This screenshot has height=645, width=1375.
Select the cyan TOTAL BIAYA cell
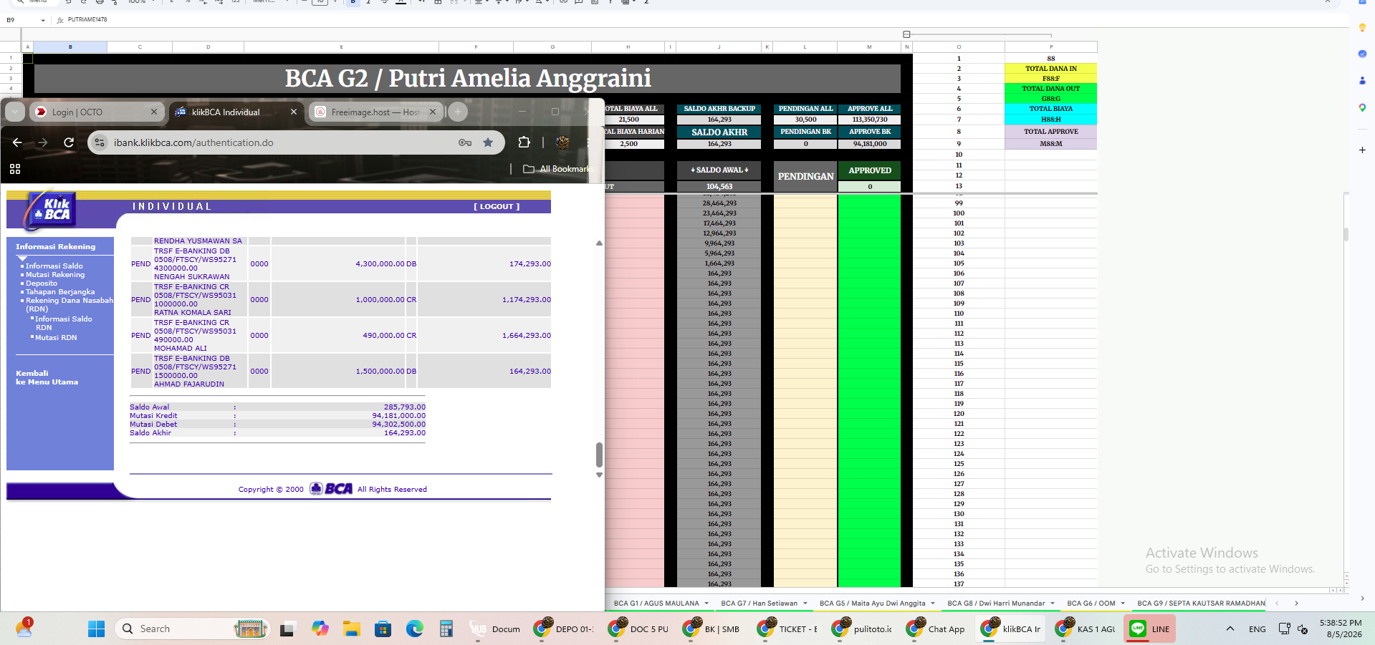pyautogui.click(x=1051, y=109)
